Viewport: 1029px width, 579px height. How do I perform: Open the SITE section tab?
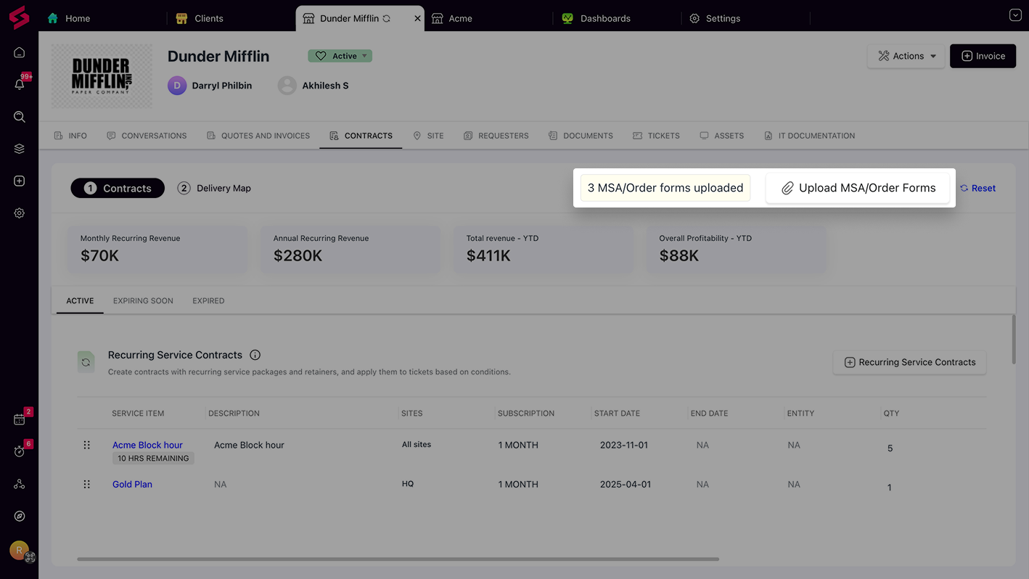tap(428, 136)
